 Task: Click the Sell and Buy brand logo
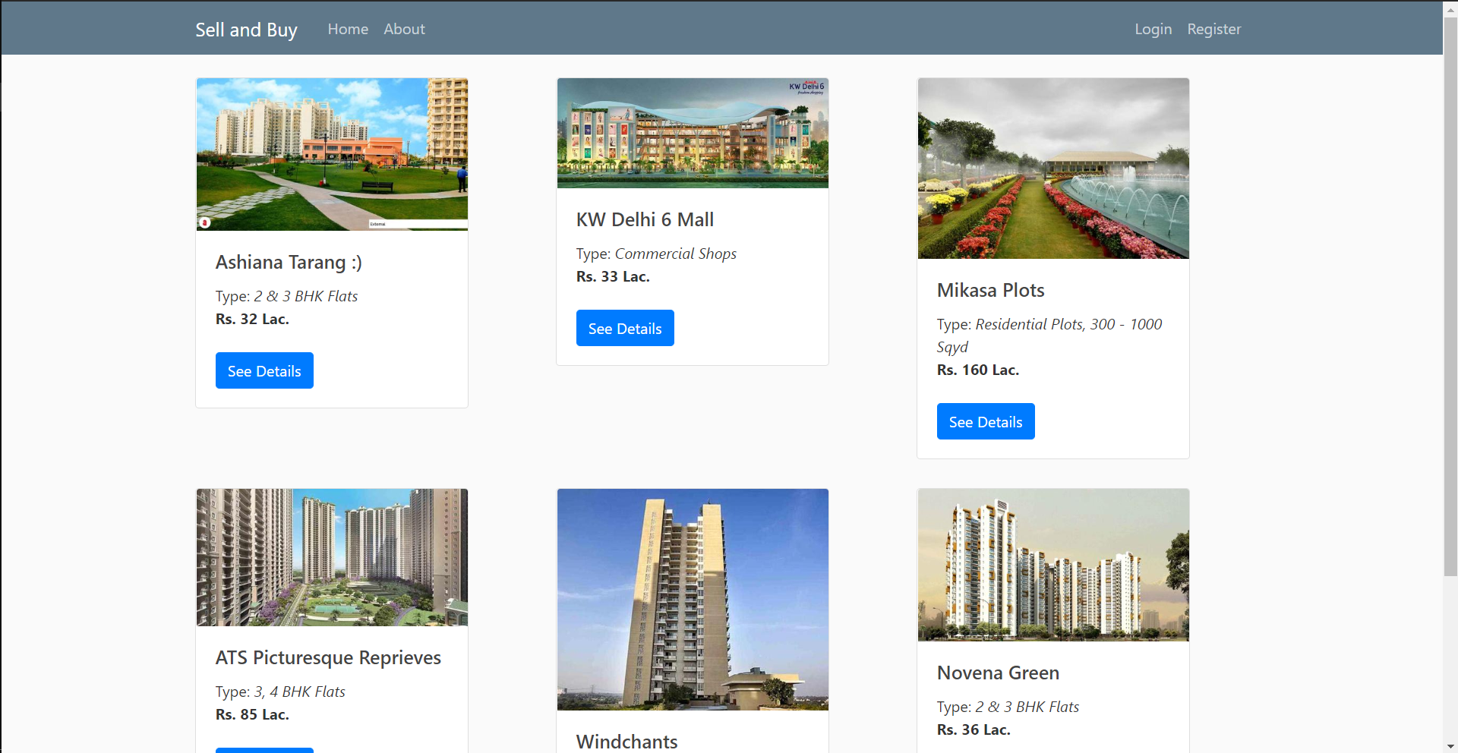(x=246, y=30)
